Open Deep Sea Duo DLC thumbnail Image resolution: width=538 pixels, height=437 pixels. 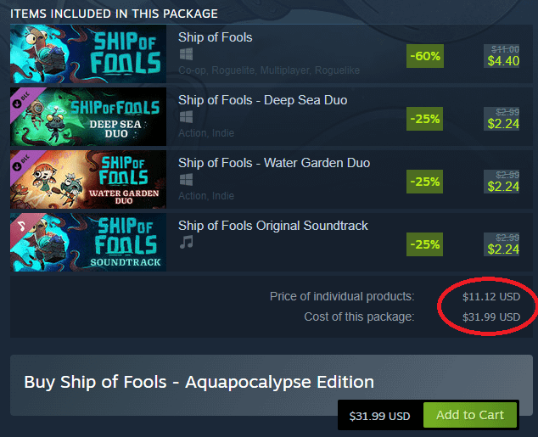(88, 115)
